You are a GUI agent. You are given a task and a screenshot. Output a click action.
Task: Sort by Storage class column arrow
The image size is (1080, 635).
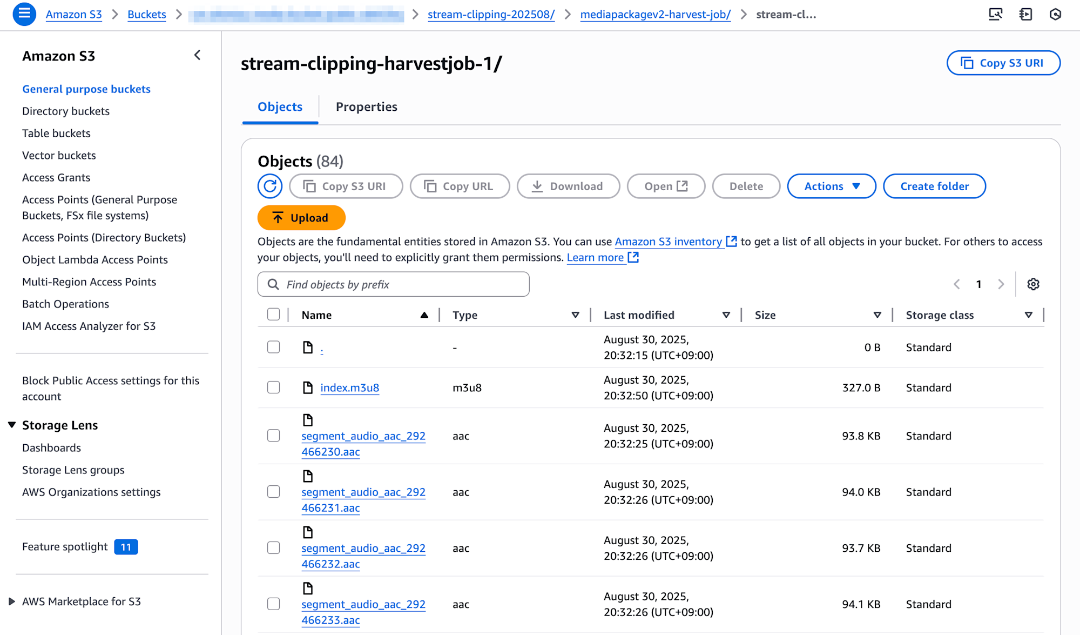(1029, 315)
